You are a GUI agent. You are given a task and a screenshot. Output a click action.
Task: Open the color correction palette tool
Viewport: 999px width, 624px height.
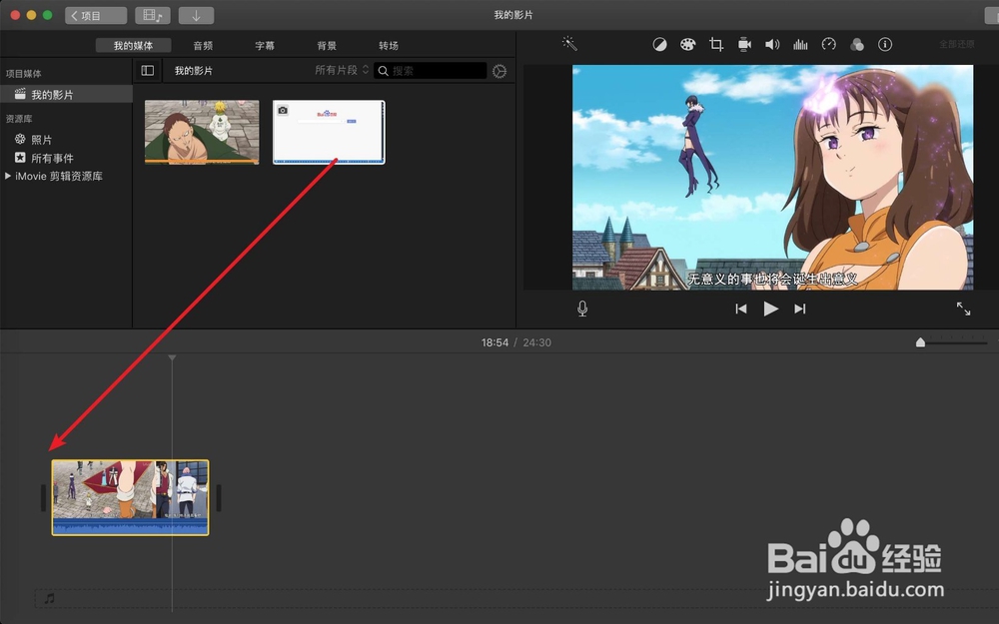point(687,44)
